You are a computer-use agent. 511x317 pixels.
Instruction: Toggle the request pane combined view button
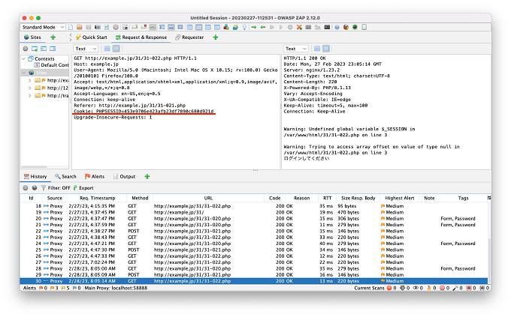click(x=116, y=49)
